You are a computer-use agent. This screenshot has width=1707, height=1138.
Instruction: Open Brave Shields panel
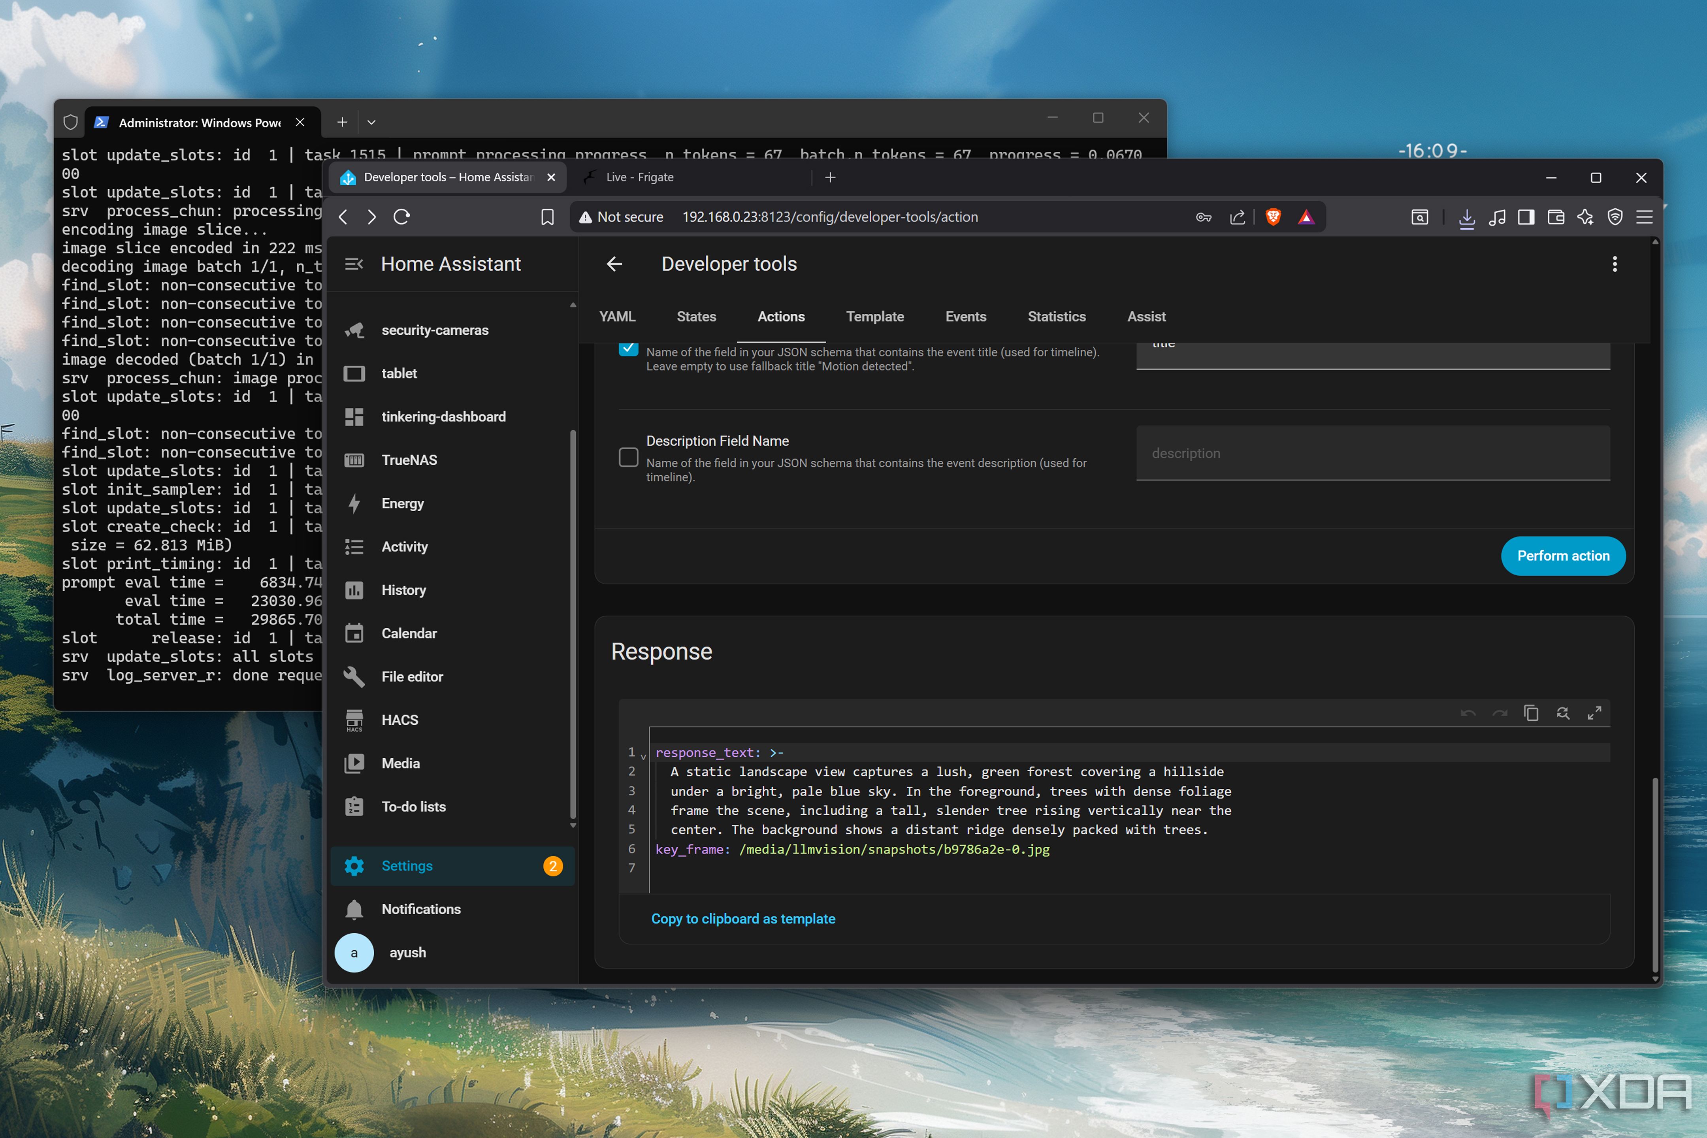tap(1273, 217)
